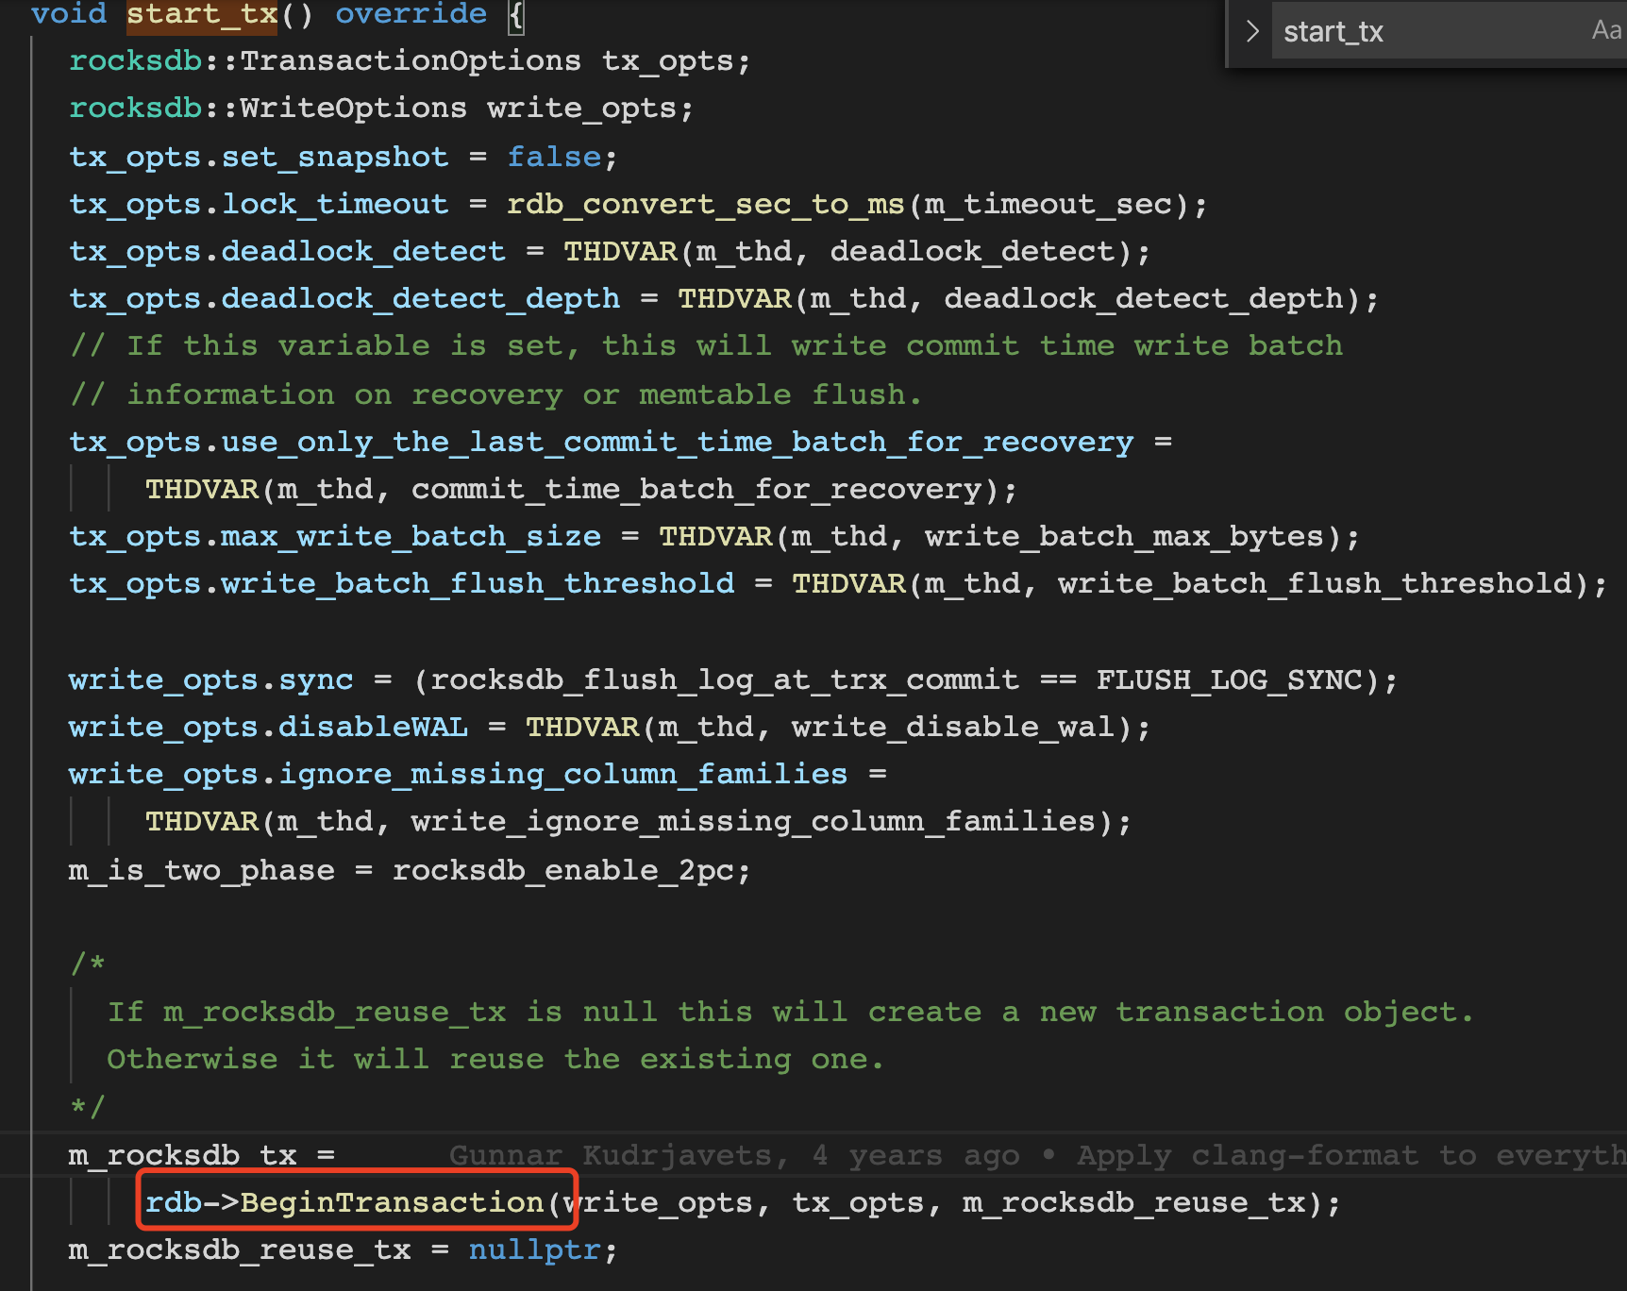
Task: Click comment "Otherwise it will reuse the existing one."
Action: (x=496, y=1060)
